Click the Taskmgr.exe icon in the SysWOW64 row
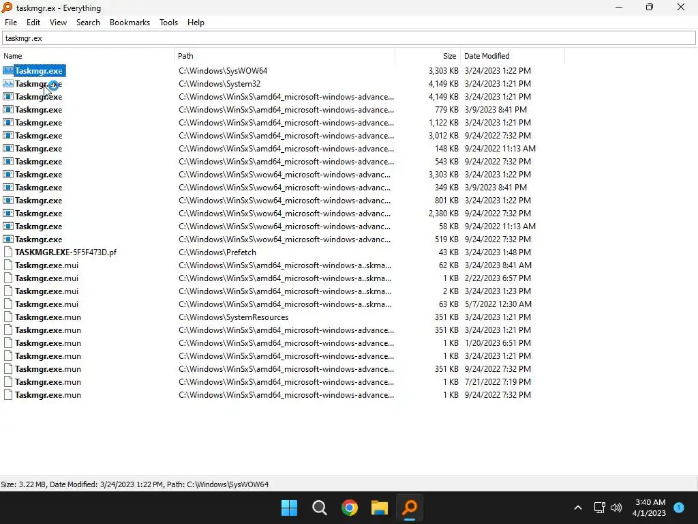 8,70
